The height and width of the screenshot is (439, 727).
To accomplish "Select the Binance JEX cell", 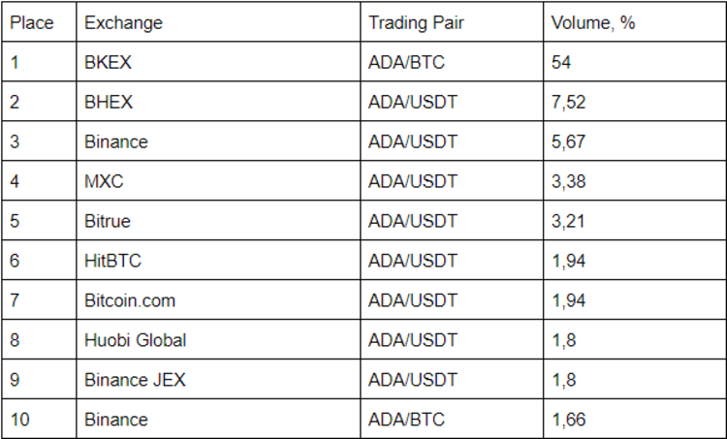I will [135, 380].
